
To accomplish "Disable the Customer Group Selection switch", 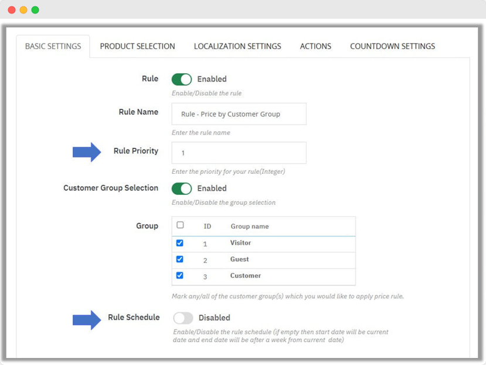I will point(182,188).
